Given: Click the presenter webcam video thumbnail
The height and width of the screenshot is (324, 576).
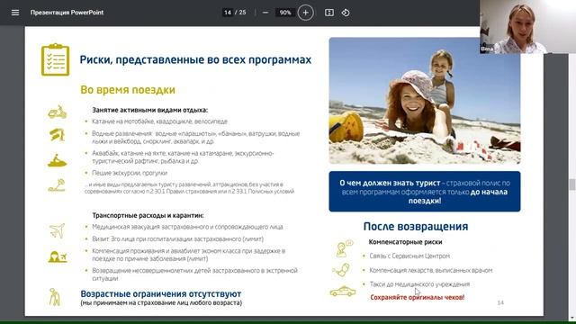Looking at the screenshot, I should click(528, 26).
